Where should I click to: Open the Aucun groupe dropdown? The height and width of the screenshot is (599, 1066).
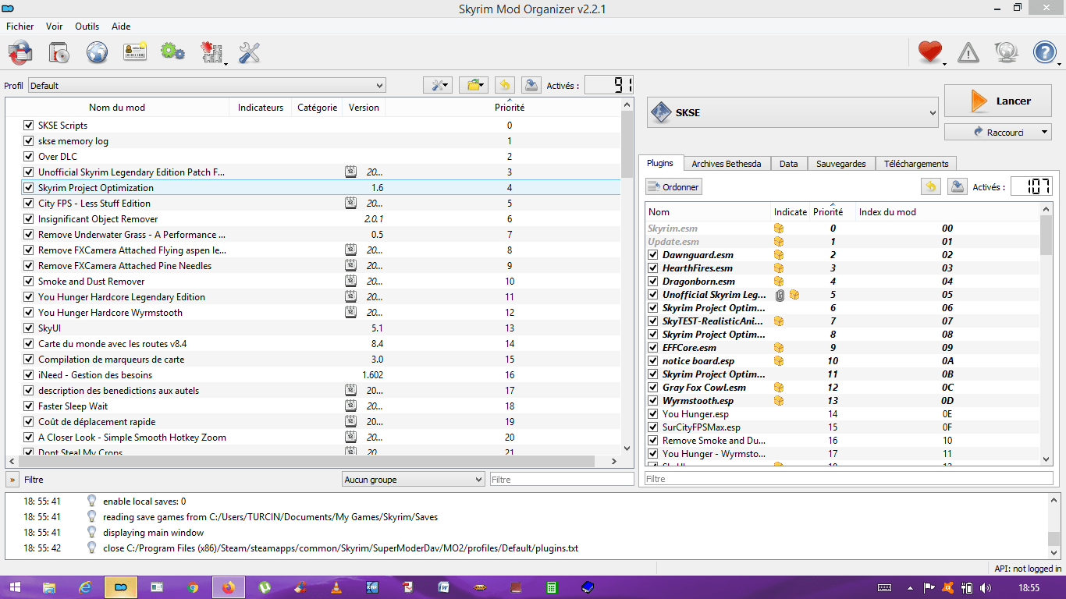pos(414,480)
